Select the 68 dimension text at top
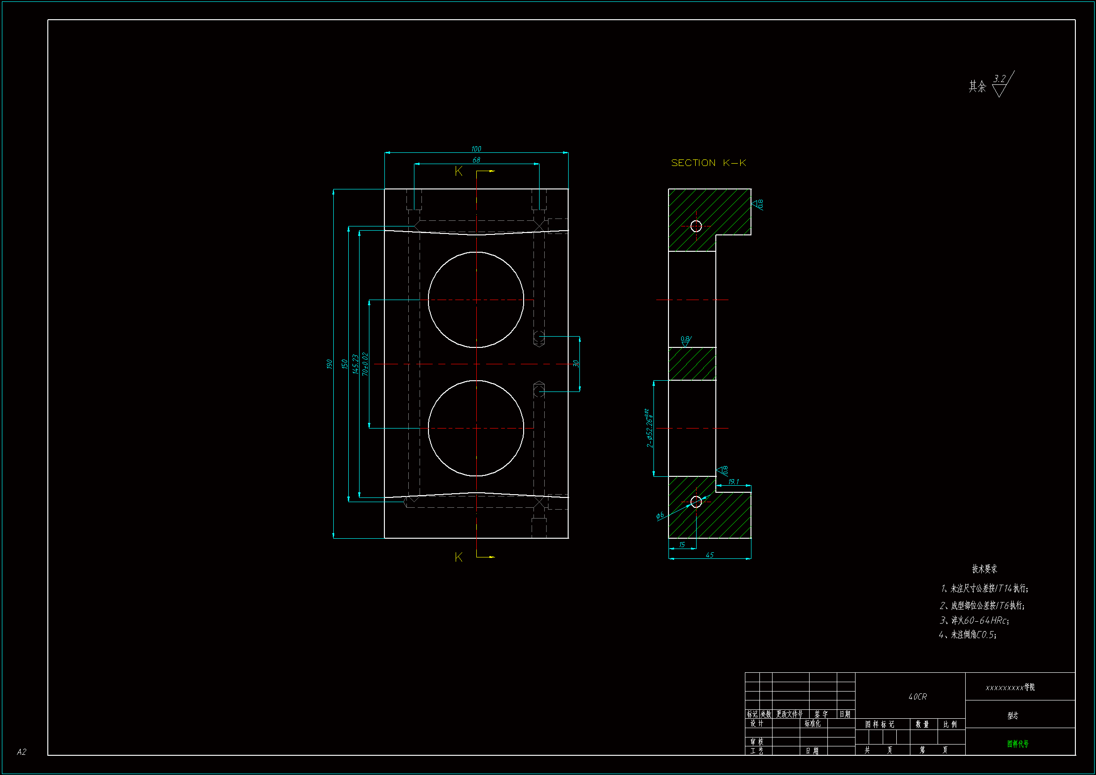1096x775 pixels. (x=476, y=160)
